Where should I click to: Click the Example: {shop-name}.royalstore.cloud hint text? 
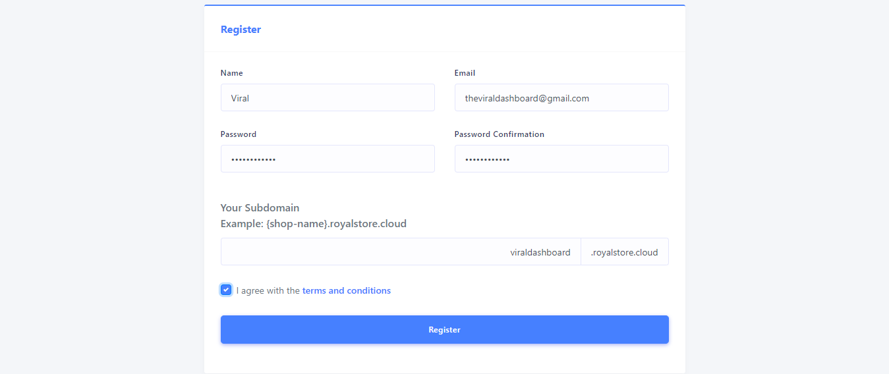(314, 224)
